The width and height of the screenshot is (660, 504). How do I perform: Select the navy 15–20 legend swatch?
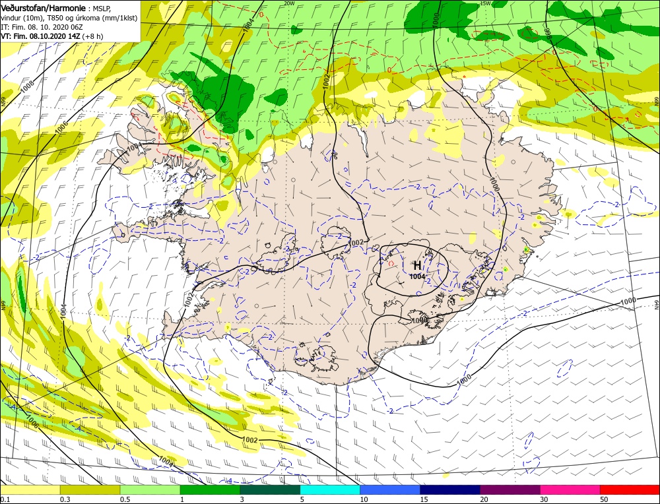click(x=450, y=489)
